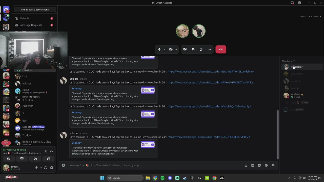Open more call options menu
This screenshot has height=182, width=324.
point(209,49)
